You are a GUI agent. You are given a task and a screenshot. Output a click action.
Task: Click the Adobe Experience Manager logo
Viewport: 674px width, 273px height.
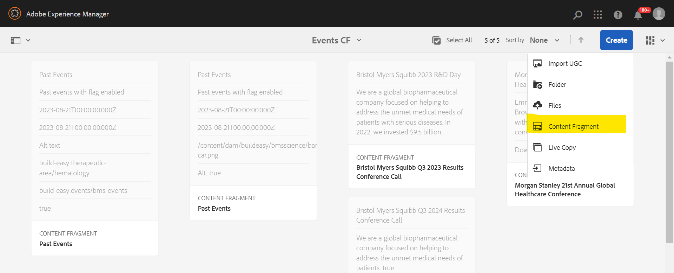pos(15,14)
